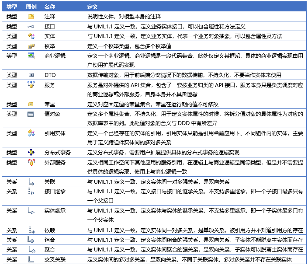This screenshot has height=265, width=308.
Task: Pick the 枚举 enumeration icon
Action: [x=31, y=46]
